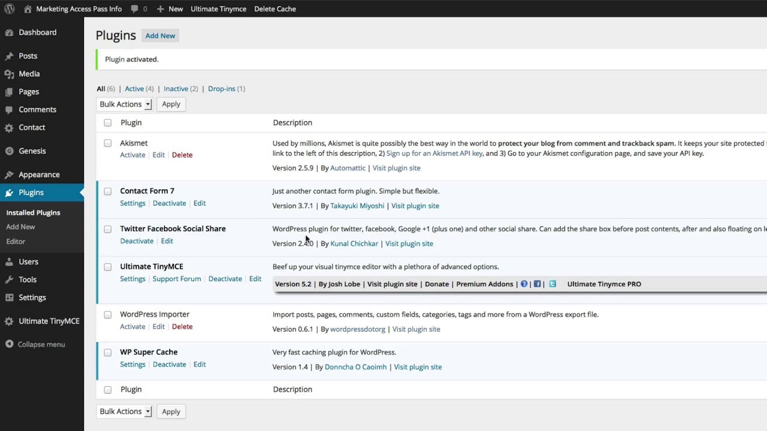Click the Premium Addons link
The image size is (767, 431).
[x=484, y=284]
